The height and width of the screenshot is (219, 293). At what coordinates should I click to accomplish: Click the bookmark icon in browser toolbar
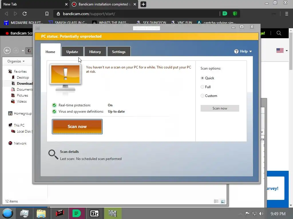pyautogui.click(x=47, y=14)
